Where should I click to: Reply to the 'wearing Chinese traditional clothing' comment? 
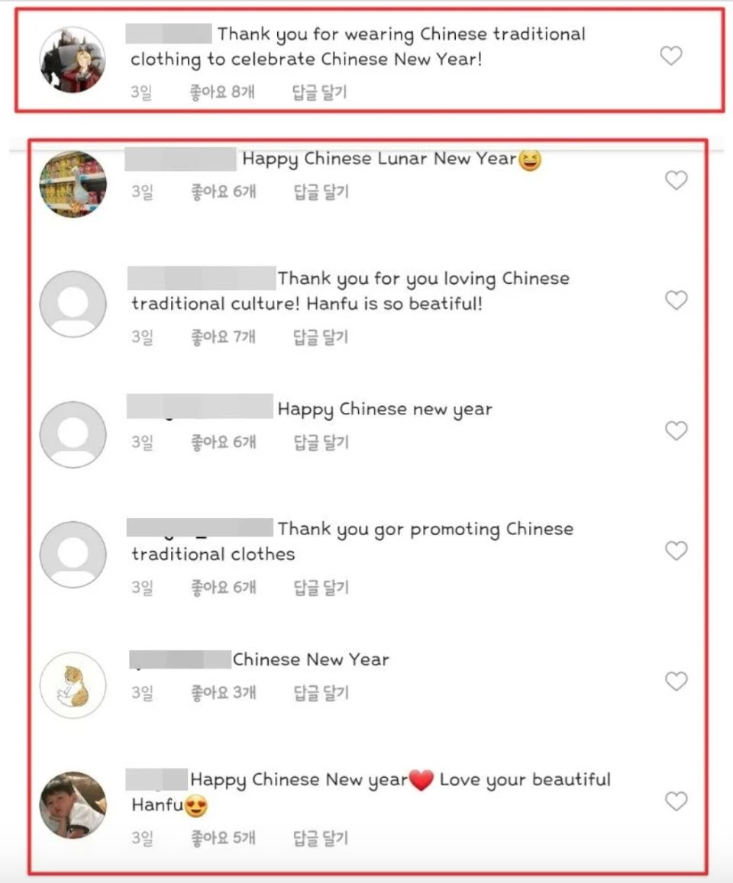319,92
